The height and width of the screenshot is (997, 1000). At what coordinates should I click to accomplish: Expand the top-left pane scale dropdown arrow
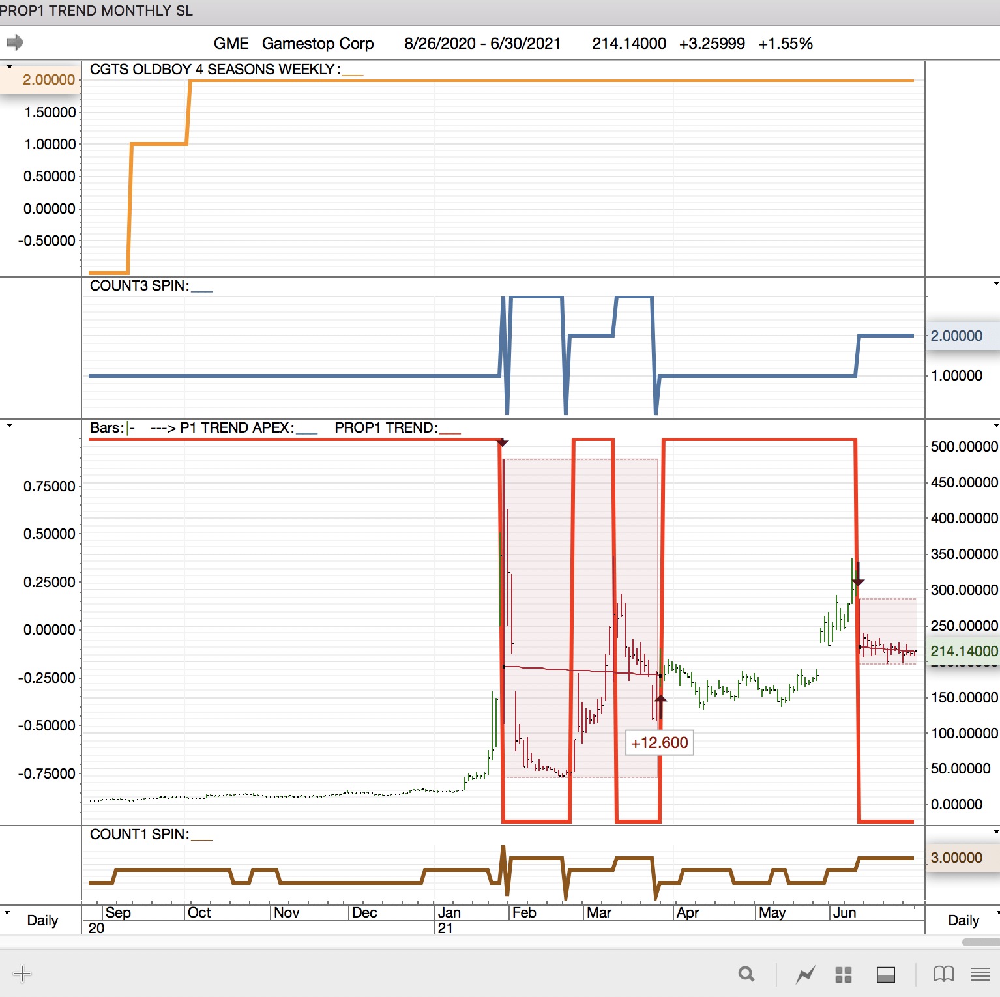9,67
